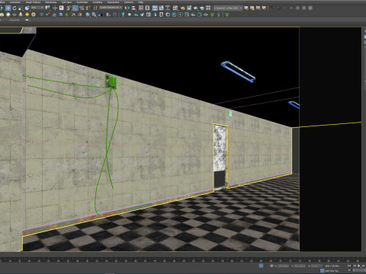This screenshot has width=366, height=274.
Task: Click the cone-shaped spotlight icon in second toolbar row
Action: tap(21, 14)
